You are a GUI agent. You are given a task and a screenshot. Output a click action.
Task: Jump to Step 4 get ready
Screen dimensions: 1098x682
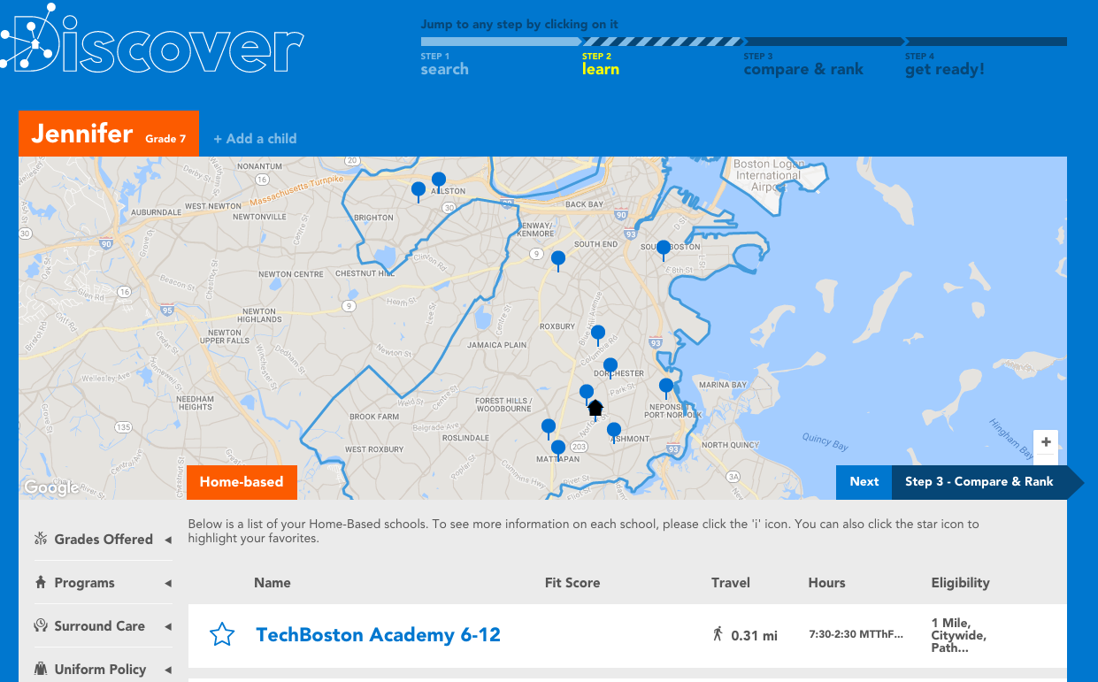pyautogui.click(x=944, y=64)
